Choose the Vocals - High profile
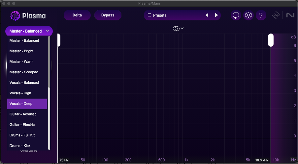 point(27,93)
